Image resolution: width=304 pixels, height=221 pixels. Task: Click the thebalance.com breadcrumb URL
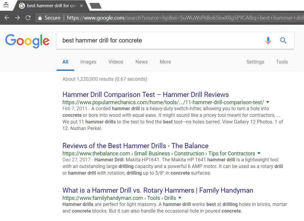coord(158,154)
